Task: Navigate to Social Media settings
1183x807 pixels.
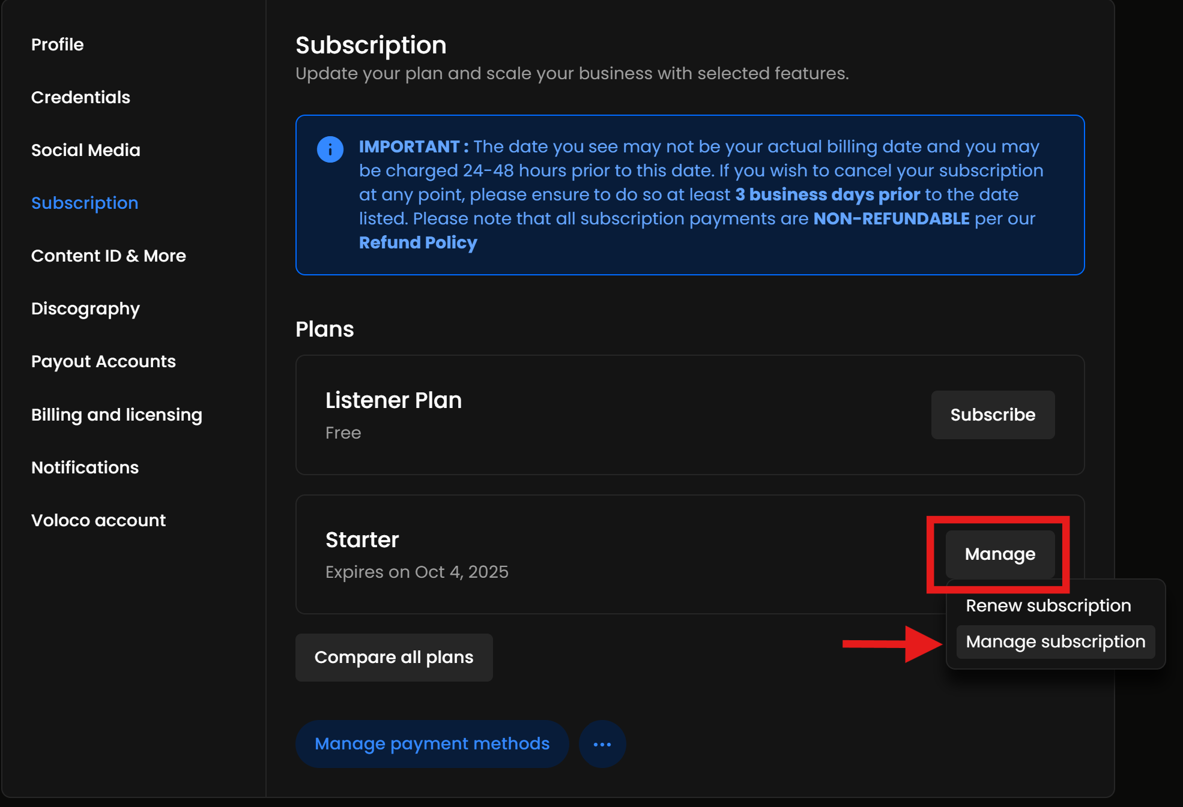Action: click(85, 150)
